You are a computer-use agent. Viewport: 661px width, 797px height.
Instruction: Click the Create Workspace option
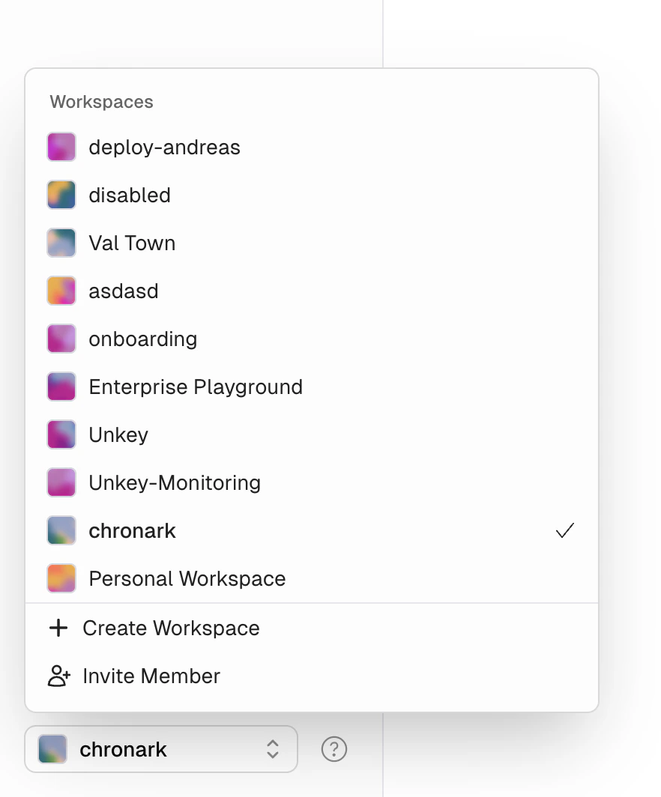(x=171, y=628)
